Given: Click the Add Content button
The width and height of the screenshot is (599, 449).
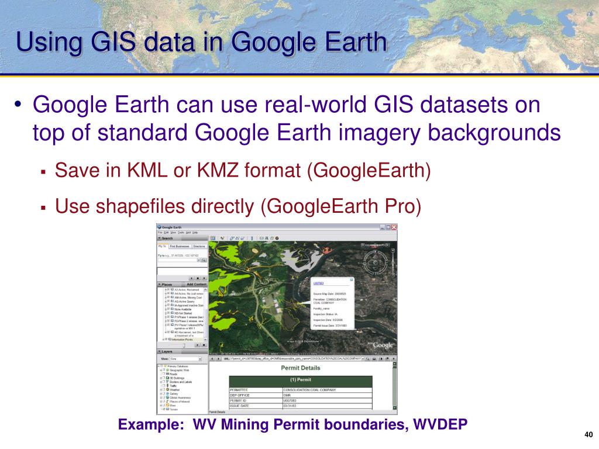Looking at the screenshot, I should click(197, 284).
